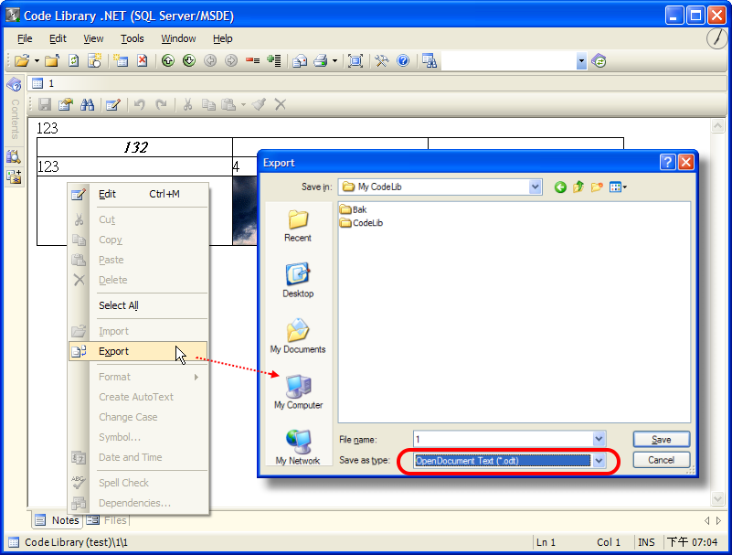This screenshot has height=555, width=732.
Task: Expand the Save in folder dropdown
Action: click(x=535, y=187)
